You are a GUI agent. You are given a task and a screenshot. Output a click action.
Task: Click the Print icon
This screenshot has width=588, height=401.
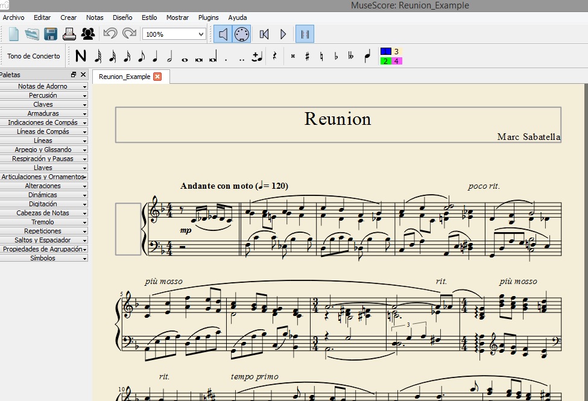[69, 34]
